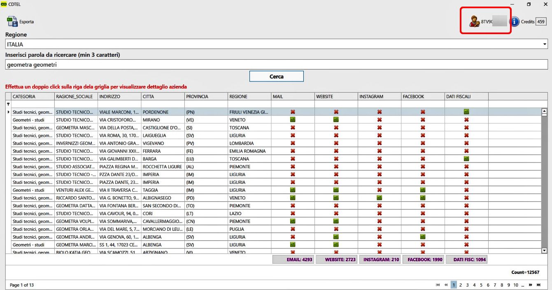552x290 pixels.
Task: Click the GEOMETRA MASC... company cell
Action: click(x=76, y=128)
